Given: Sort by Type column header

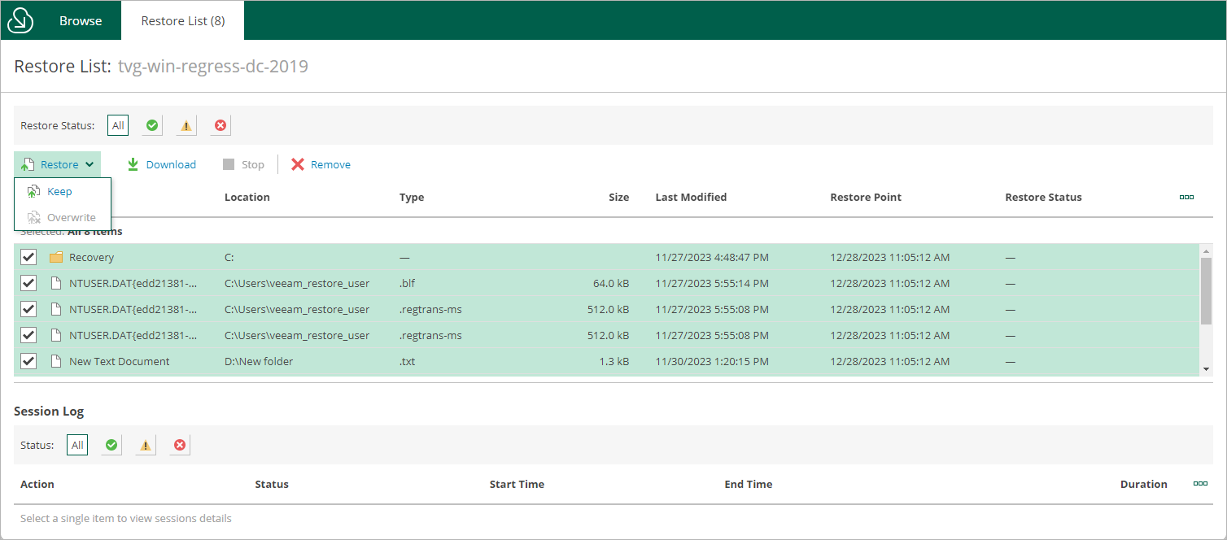Looking at the screenshot, I should click(x=412, y=197).
